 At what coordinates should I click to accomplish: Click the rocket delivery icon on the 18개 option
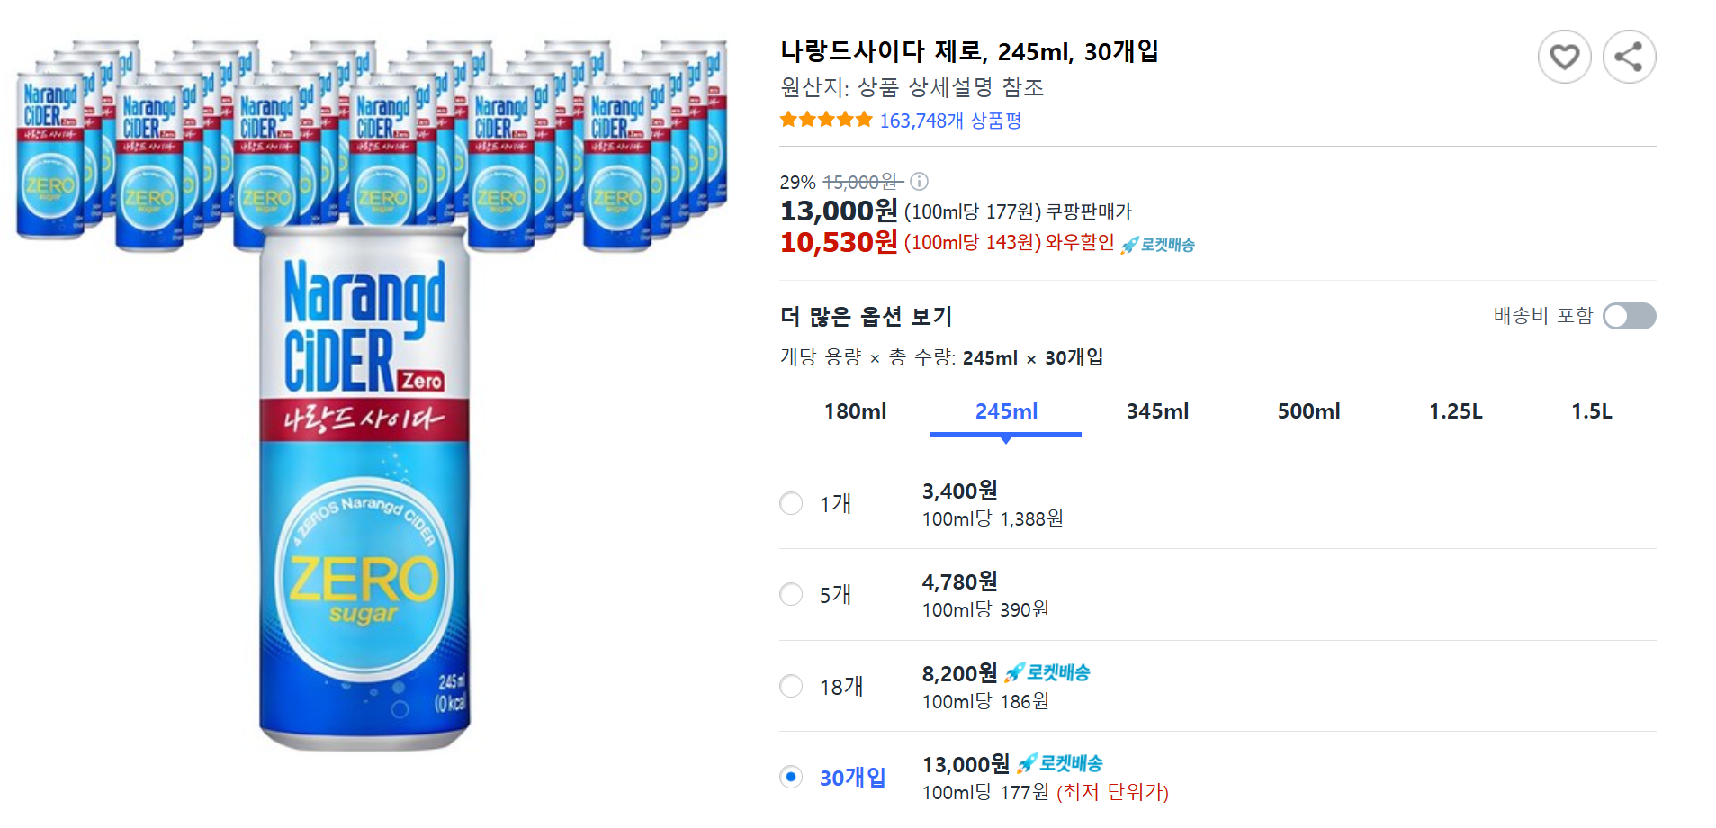pos(1015,672)
